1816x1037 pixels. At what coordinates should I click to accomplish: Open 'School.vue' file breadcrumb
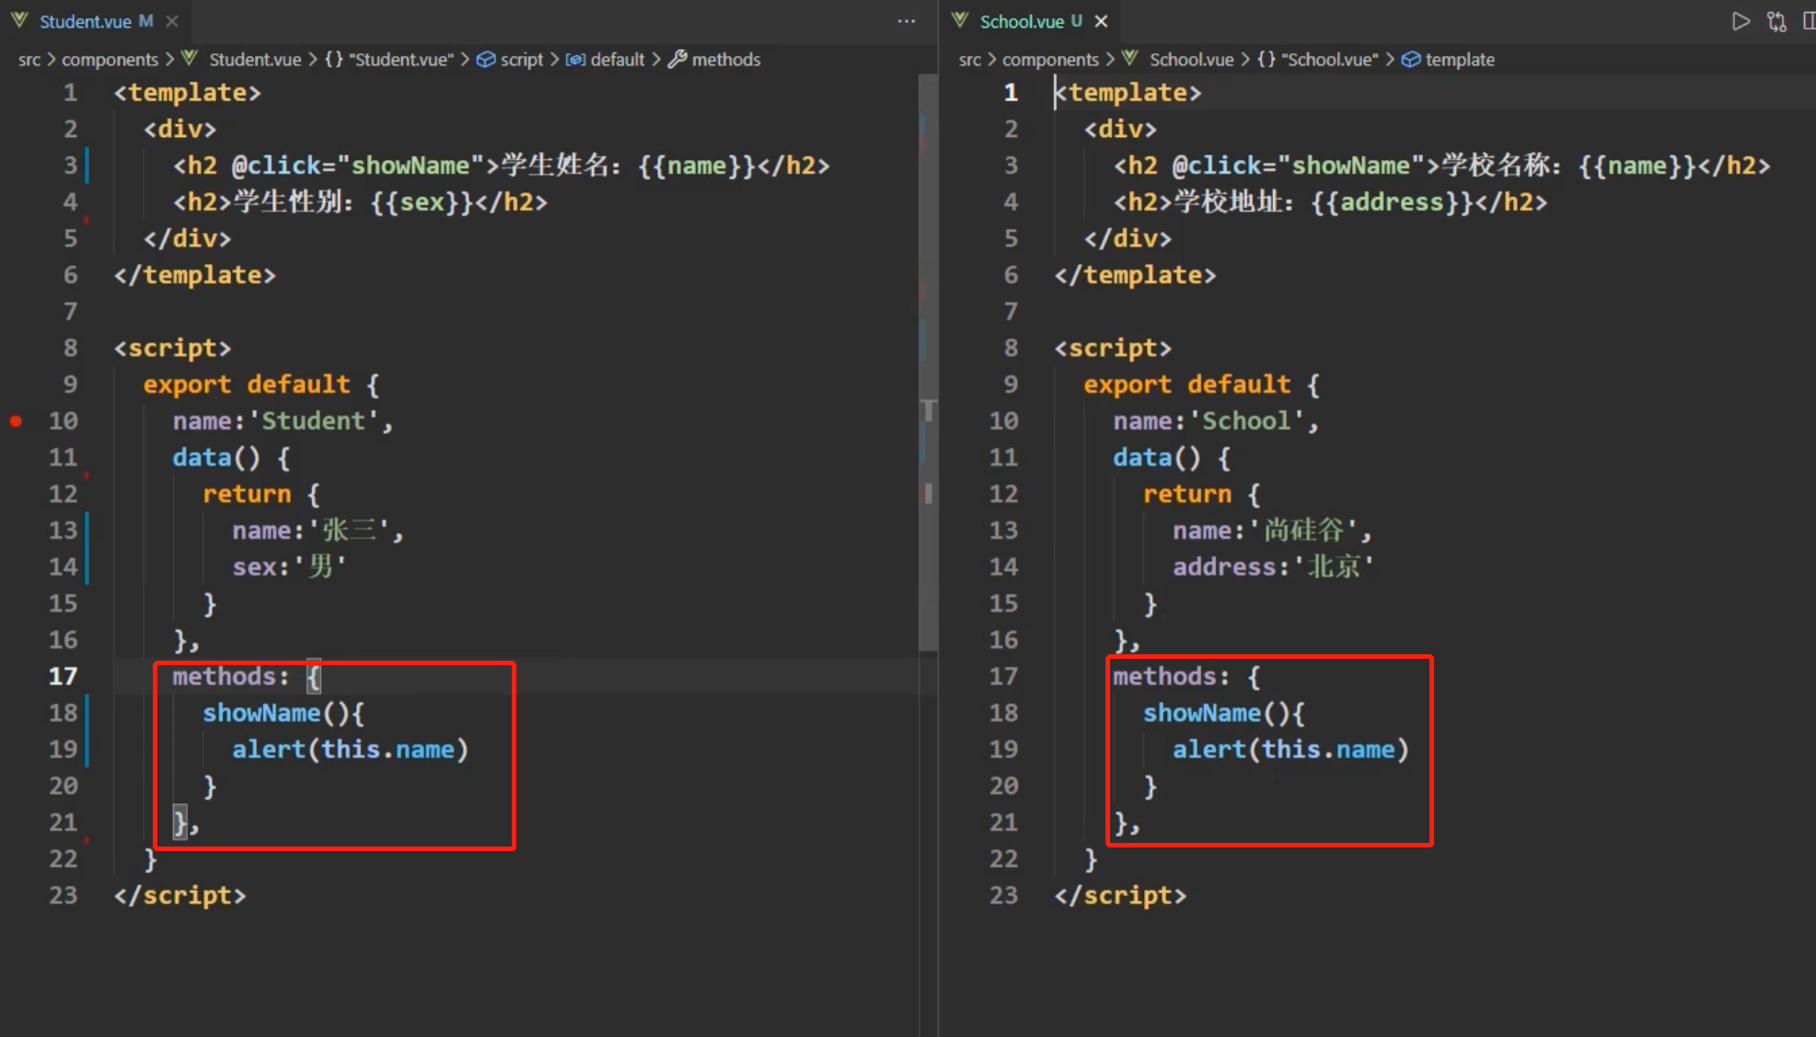[1192, 59]
